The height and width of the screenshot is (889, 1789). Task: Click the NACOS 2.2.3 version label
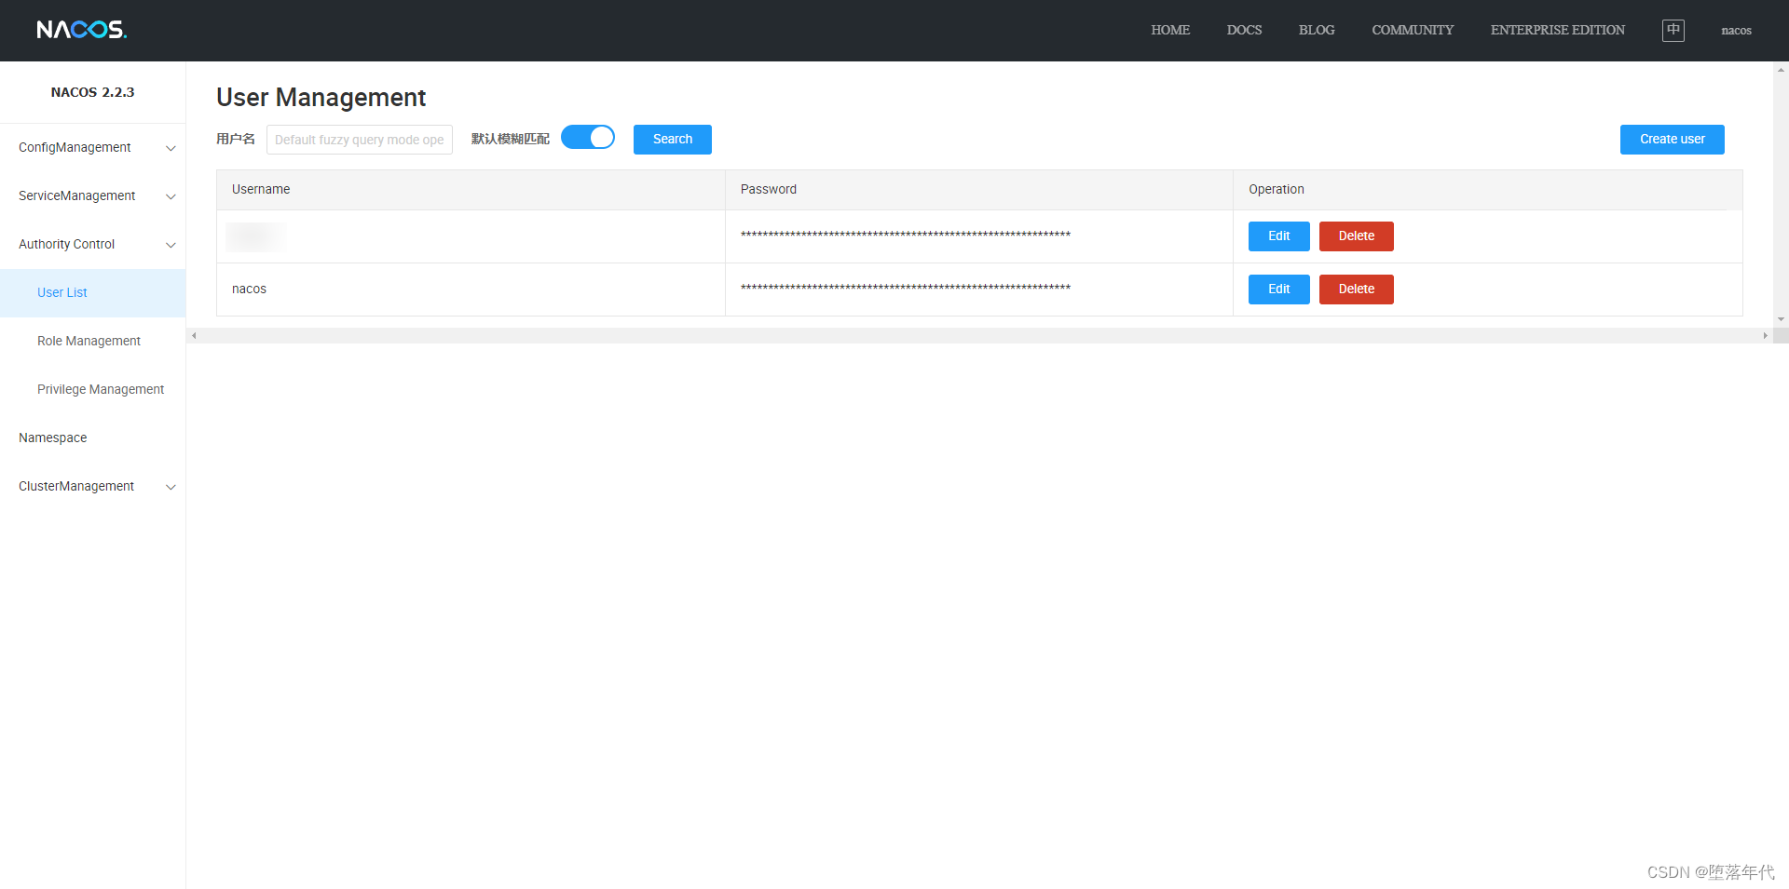[92, 92]
